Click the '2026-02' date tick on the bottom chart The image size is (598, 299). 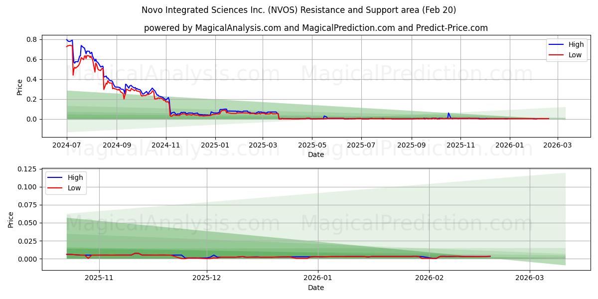(430, 279)
